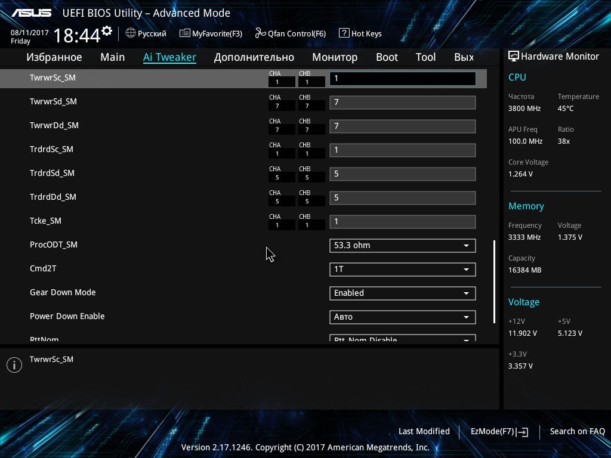Click the Hot Keys question mark icon

pos(344,33)
